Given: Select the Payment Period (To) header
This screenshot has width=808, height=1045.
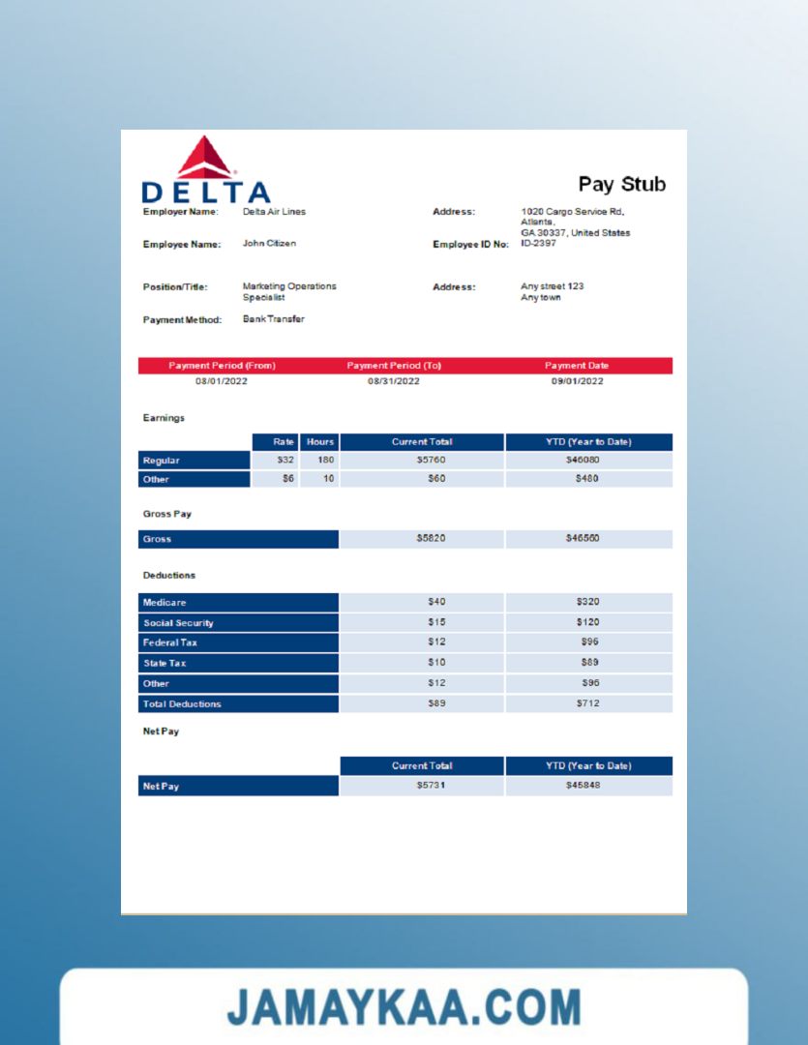Looking at the screenshot, I should (x=394, y=366).
